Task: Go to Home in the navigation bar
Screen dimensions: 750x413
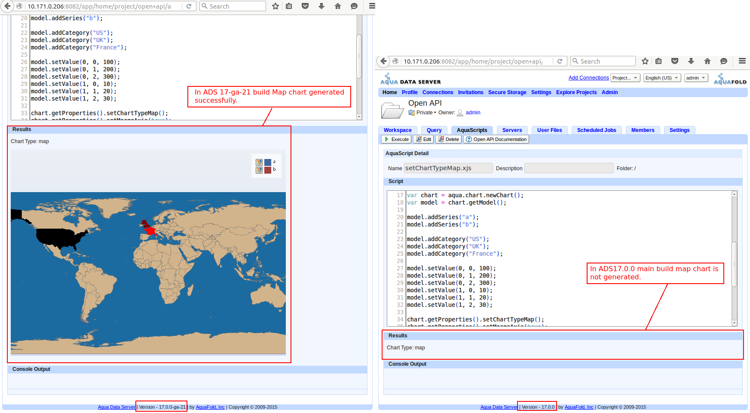Action: [389, 92]
